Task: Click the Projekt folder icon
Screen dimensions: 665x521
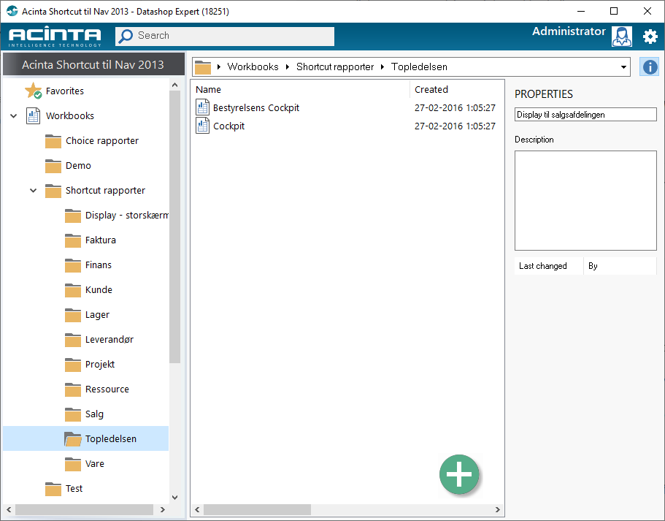Action: (73, 365)
